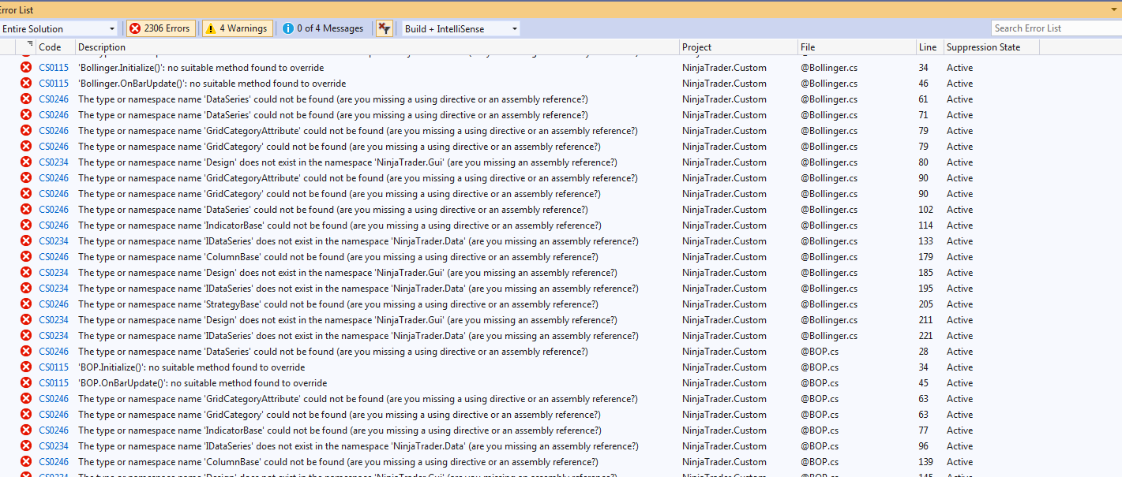Click the error icon on @Bollinger.cs line 133 row

(x=26, y=241)
